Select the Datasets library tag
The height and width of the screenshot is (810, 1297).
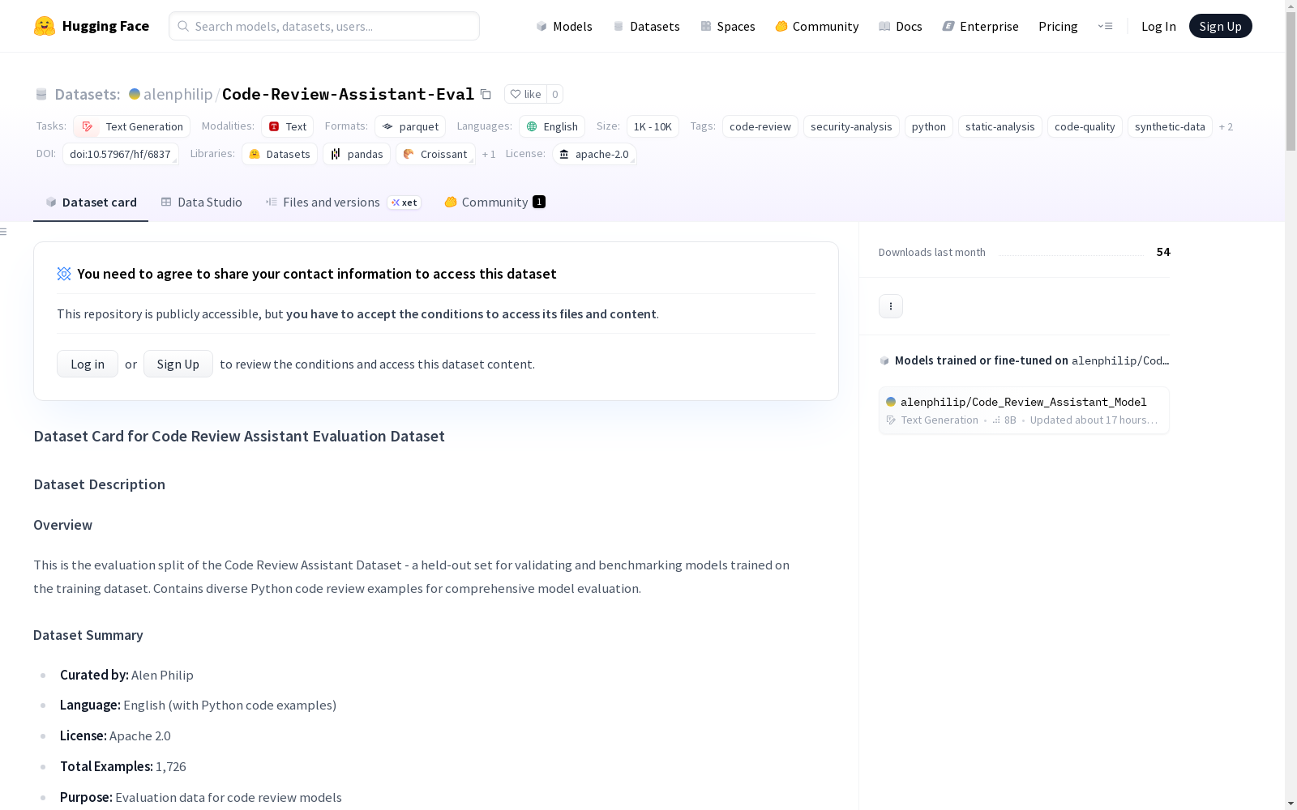pos(280,154)
